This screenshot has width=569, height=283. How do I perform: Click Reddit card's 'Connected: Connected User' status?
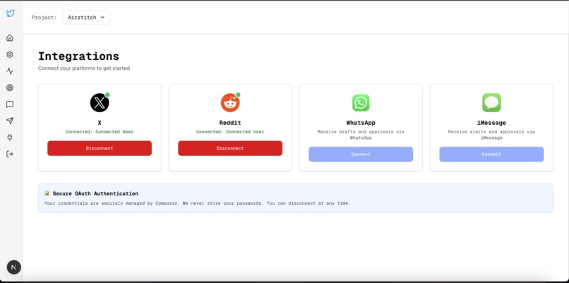coord(230,132)
